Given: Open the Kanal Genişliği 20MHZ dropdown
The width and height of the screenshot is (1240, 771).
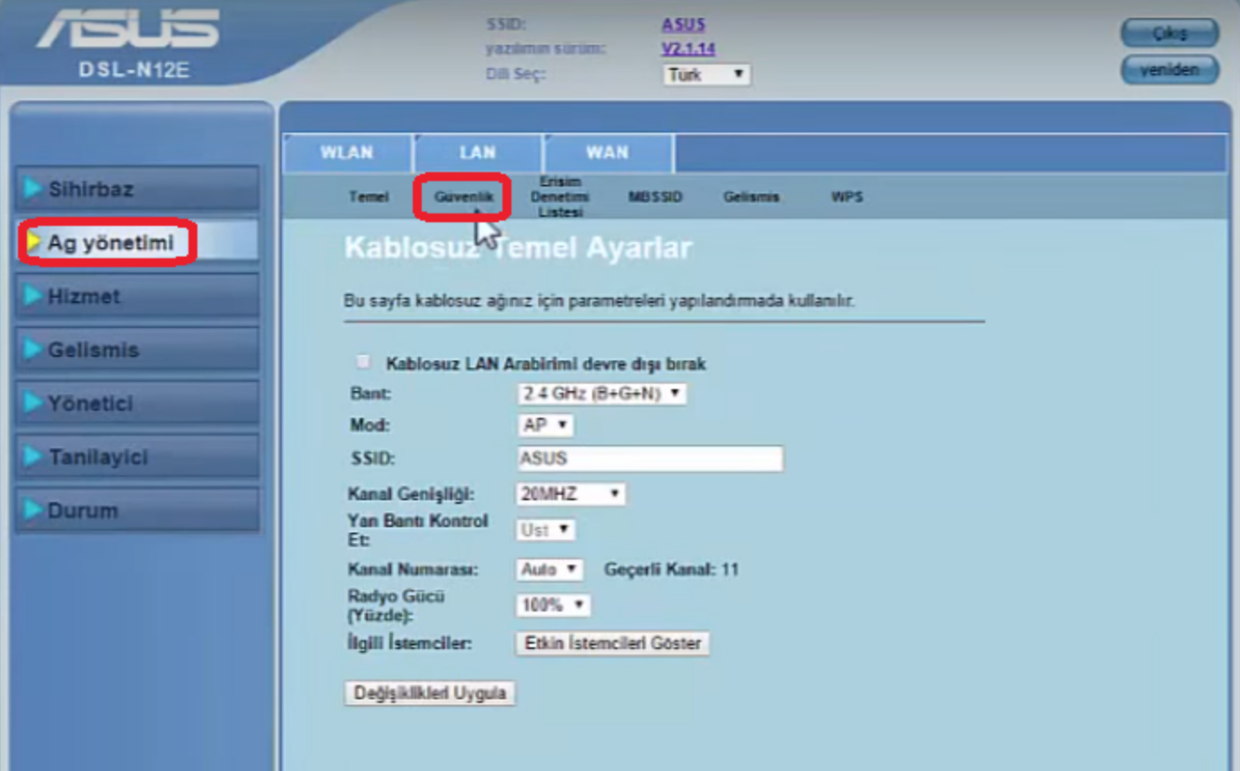Looking at the screenshot, I should [572, 494].
